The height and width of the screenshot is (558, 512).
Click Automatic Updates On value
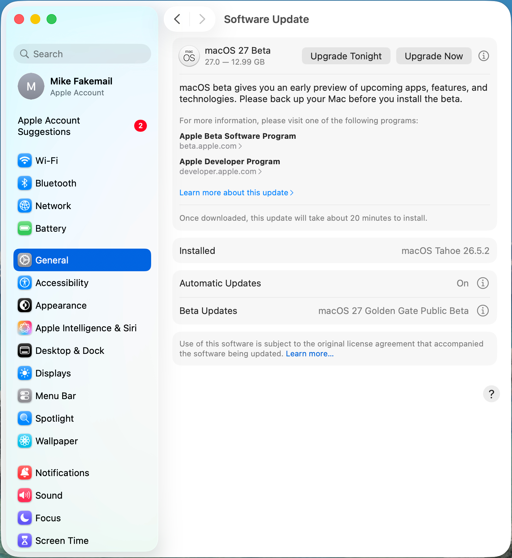coord(463,283)
